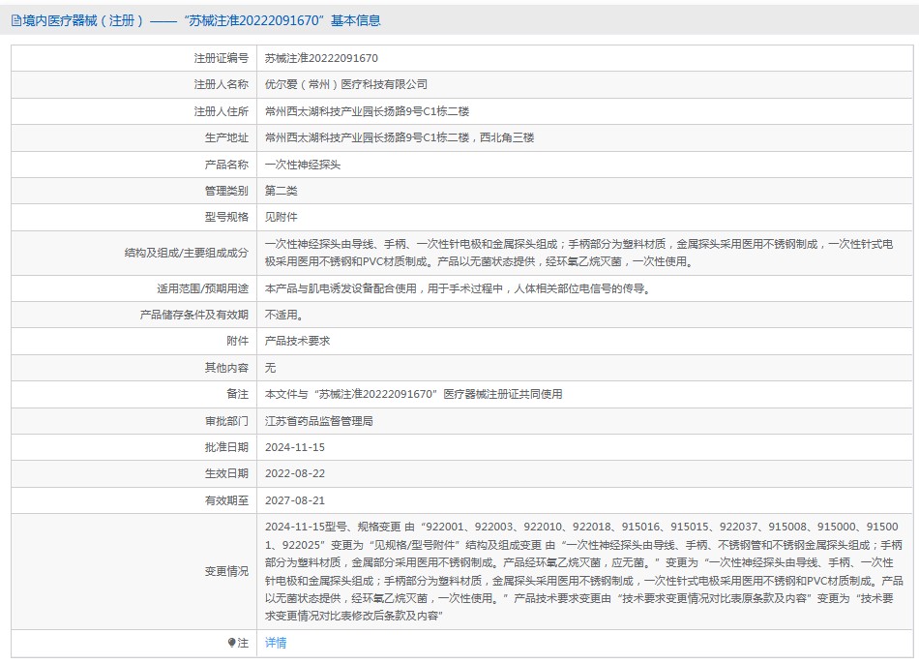Click approval department 江苏省药品监督管理局
Viewport: 919px width, 664px height.
pos(319,421)
